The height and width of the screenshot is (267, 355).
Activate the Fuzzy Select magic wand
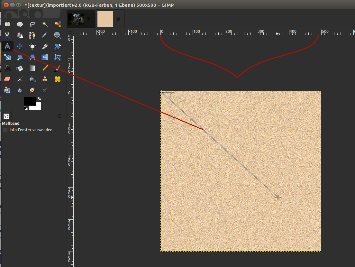45,24
